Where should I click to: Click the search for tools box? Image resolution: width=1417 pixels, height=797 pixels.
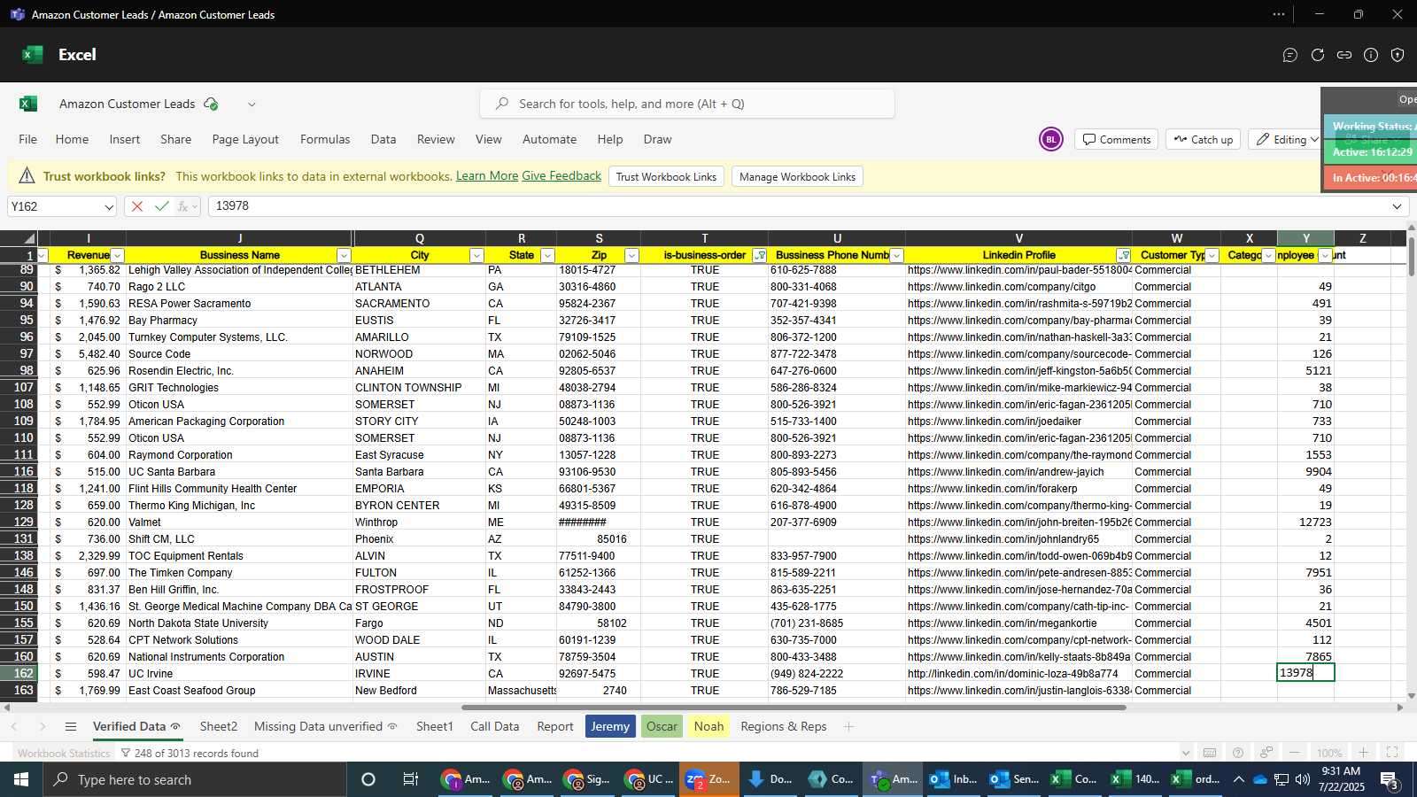click(687, 104)
